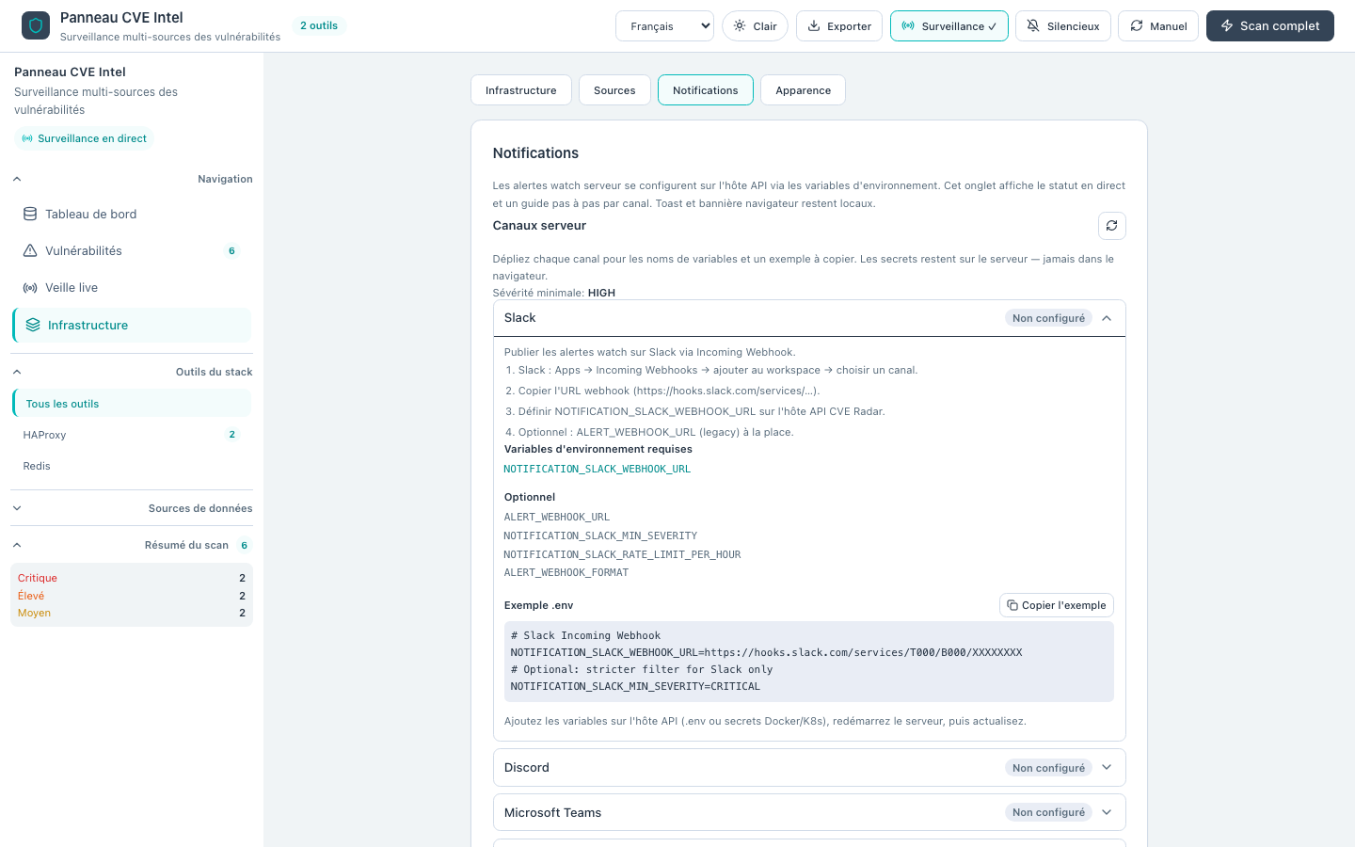Toggle Surveillance mode in header

[x=948, y=26]
